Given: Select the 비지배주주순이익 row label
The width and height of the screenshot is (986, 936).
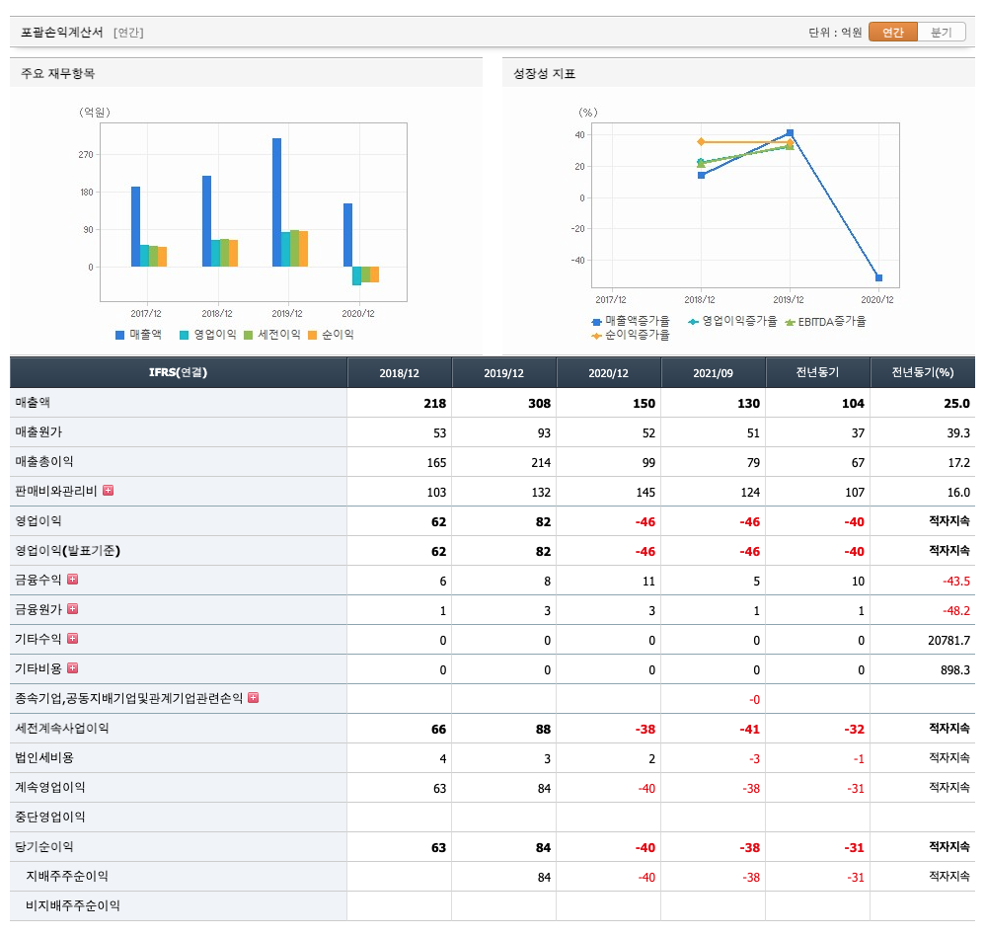Looking at the screenshot, I should click(73, 905).
